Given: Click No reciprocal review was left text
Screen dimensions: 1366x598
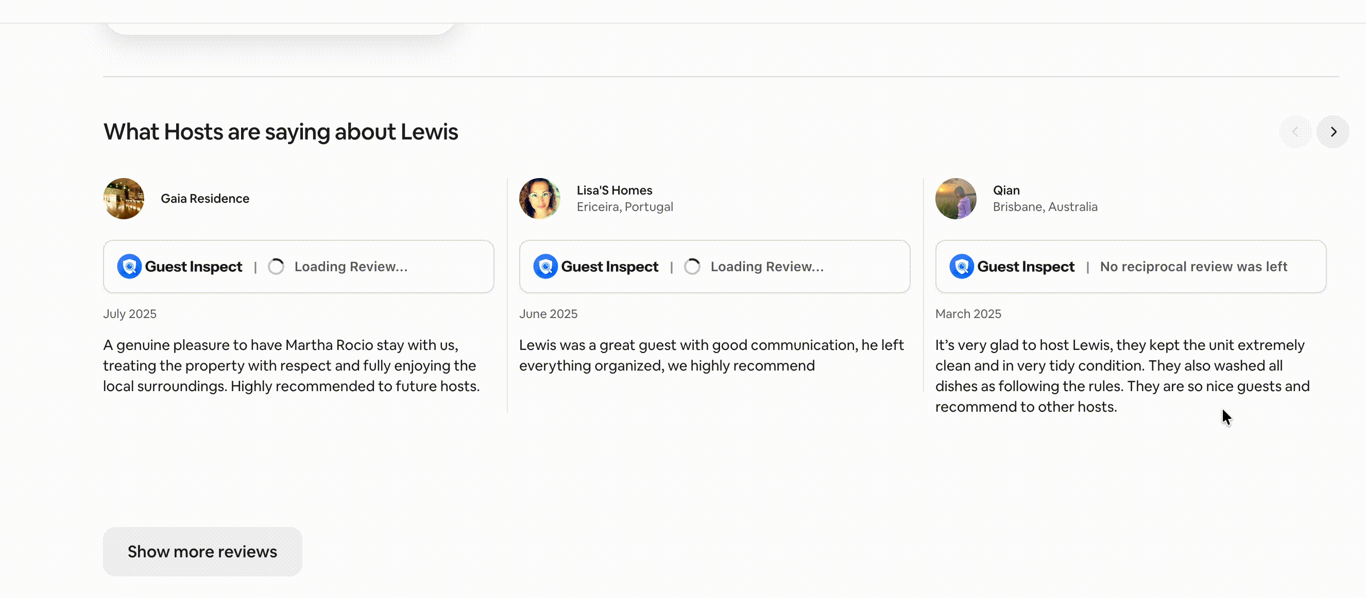Looking at the screenshot, I should point(1193,267).
